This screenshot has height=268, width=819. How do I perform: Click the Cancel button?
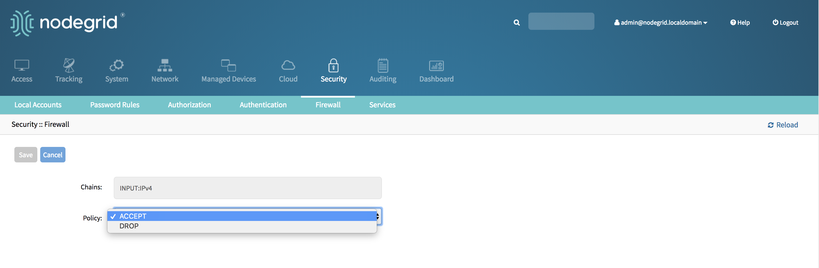tap(53, 155)
